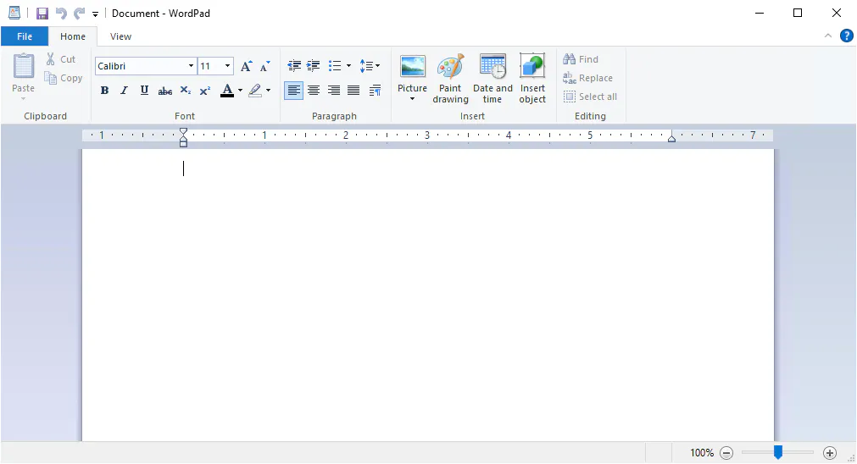This screenshot has width=857, height=464.
Task: Click into the Calibri font name box
Action: pyautogui.click(x=141, y=66)
